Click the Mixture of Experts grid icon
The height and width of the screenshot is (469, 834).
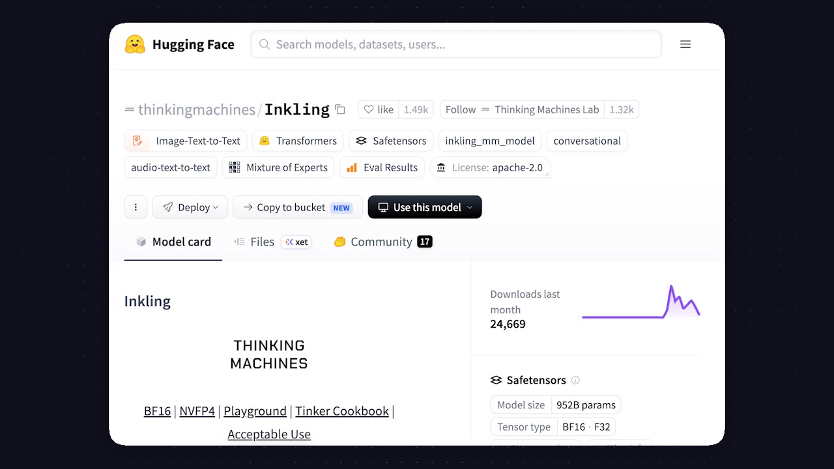[235, 167]
